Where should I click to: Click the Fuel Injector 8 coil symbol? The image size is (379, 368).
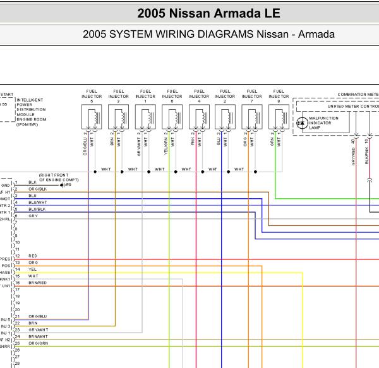pyautogui.click(x=279, y=117)
